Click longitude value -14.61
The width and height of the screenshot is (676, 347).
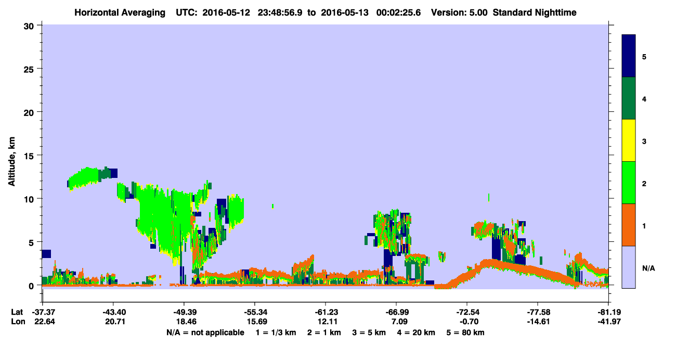pyautogui.click(x=538, y=322)
